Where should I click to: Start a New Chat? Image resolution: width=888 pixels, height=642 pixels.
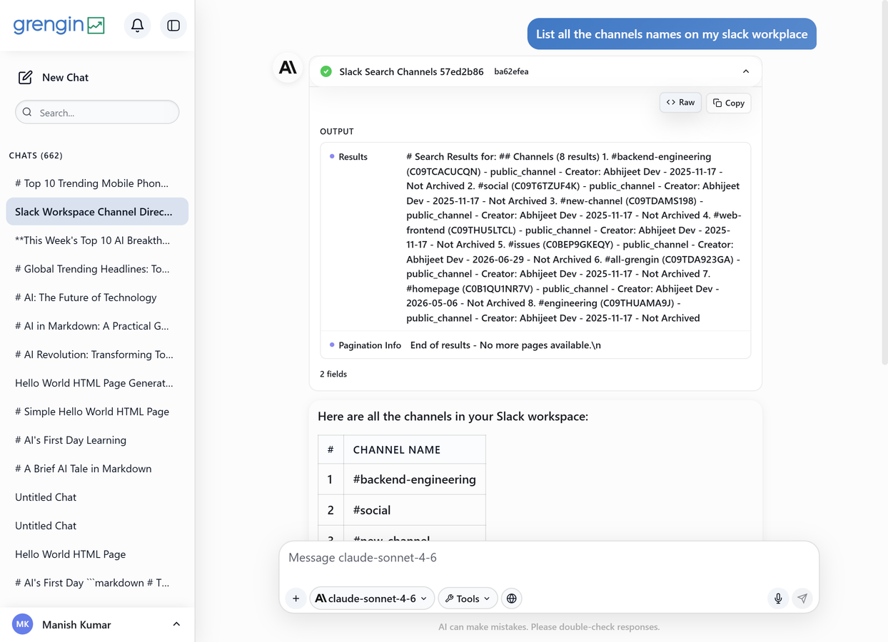click(x=54, y=77)
